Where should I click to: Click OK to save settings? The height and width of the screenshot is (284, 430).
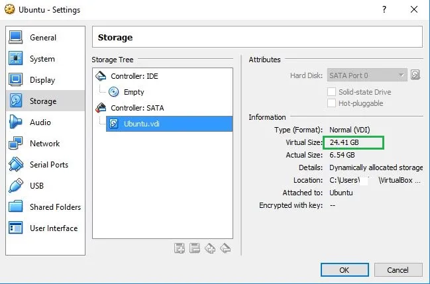click(x=345, y=270)
